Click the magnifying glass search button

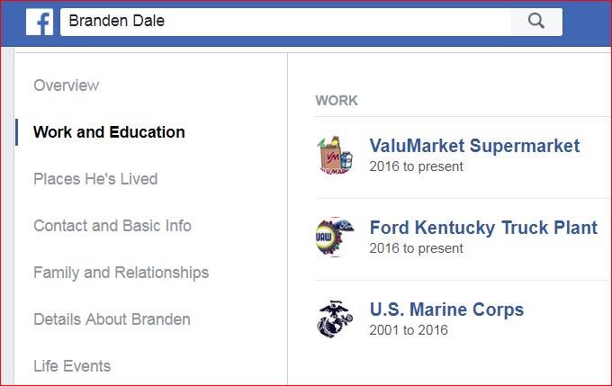click(x=536, y=22)
